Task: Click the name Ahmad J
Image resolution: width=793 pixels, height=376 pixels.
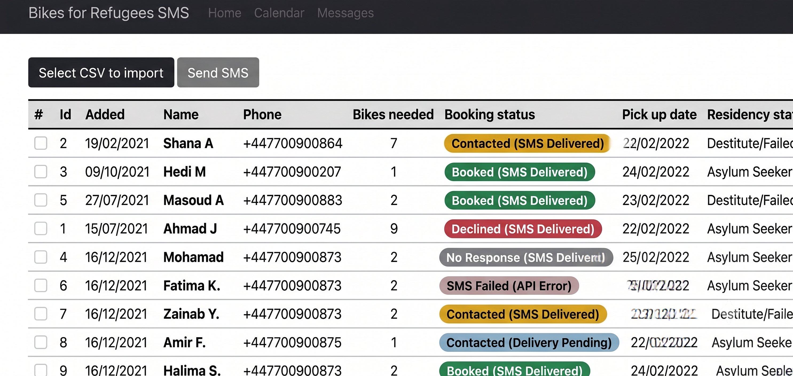Action: [x=190, y=229]
